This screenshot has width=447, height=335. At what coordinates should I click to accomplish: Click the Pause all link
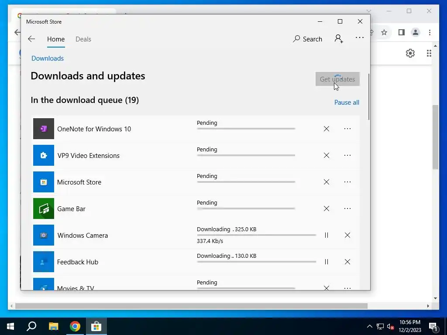(x=347, y=102)
